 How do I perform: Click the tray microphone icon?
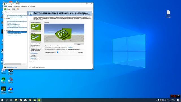(158, 100)
